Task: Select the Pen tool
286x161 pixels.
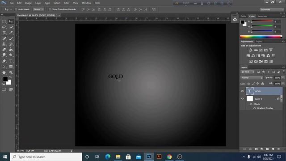Action: [4, 61]
